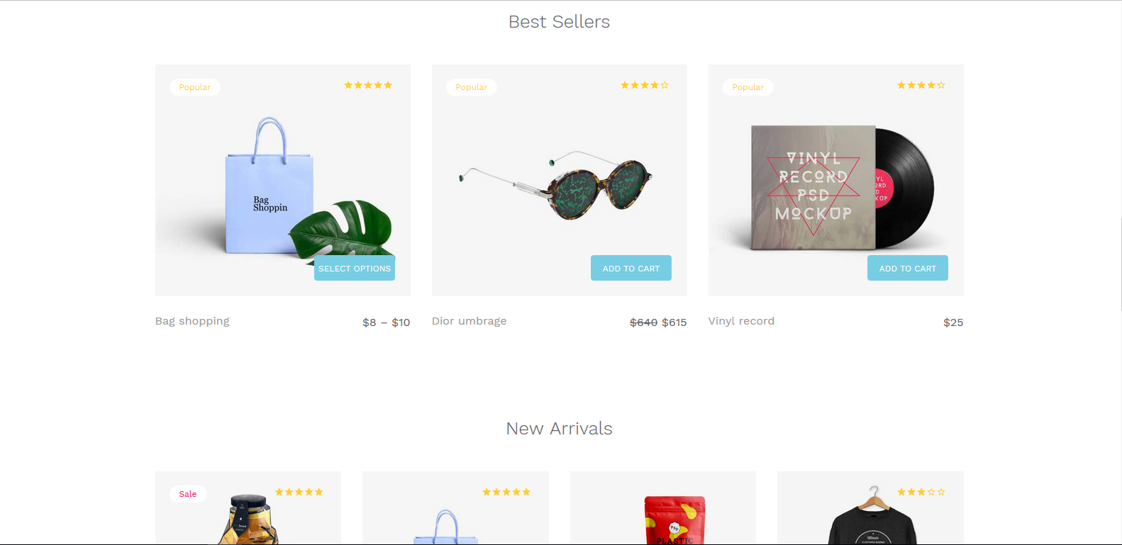Click the Popular badge on Bag shopping

pyautogui.click(x=194, y=87)
